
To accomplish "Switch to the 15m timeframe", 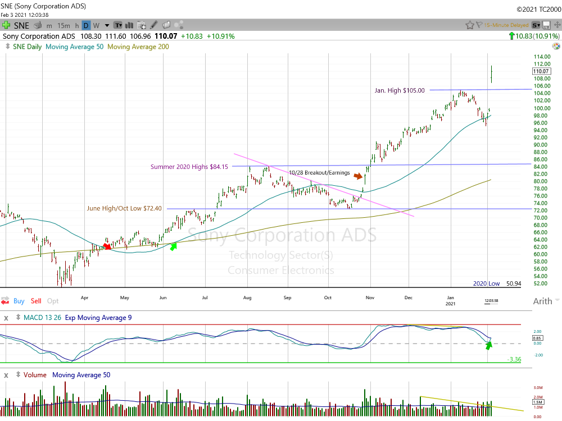I will coord(64,26).
